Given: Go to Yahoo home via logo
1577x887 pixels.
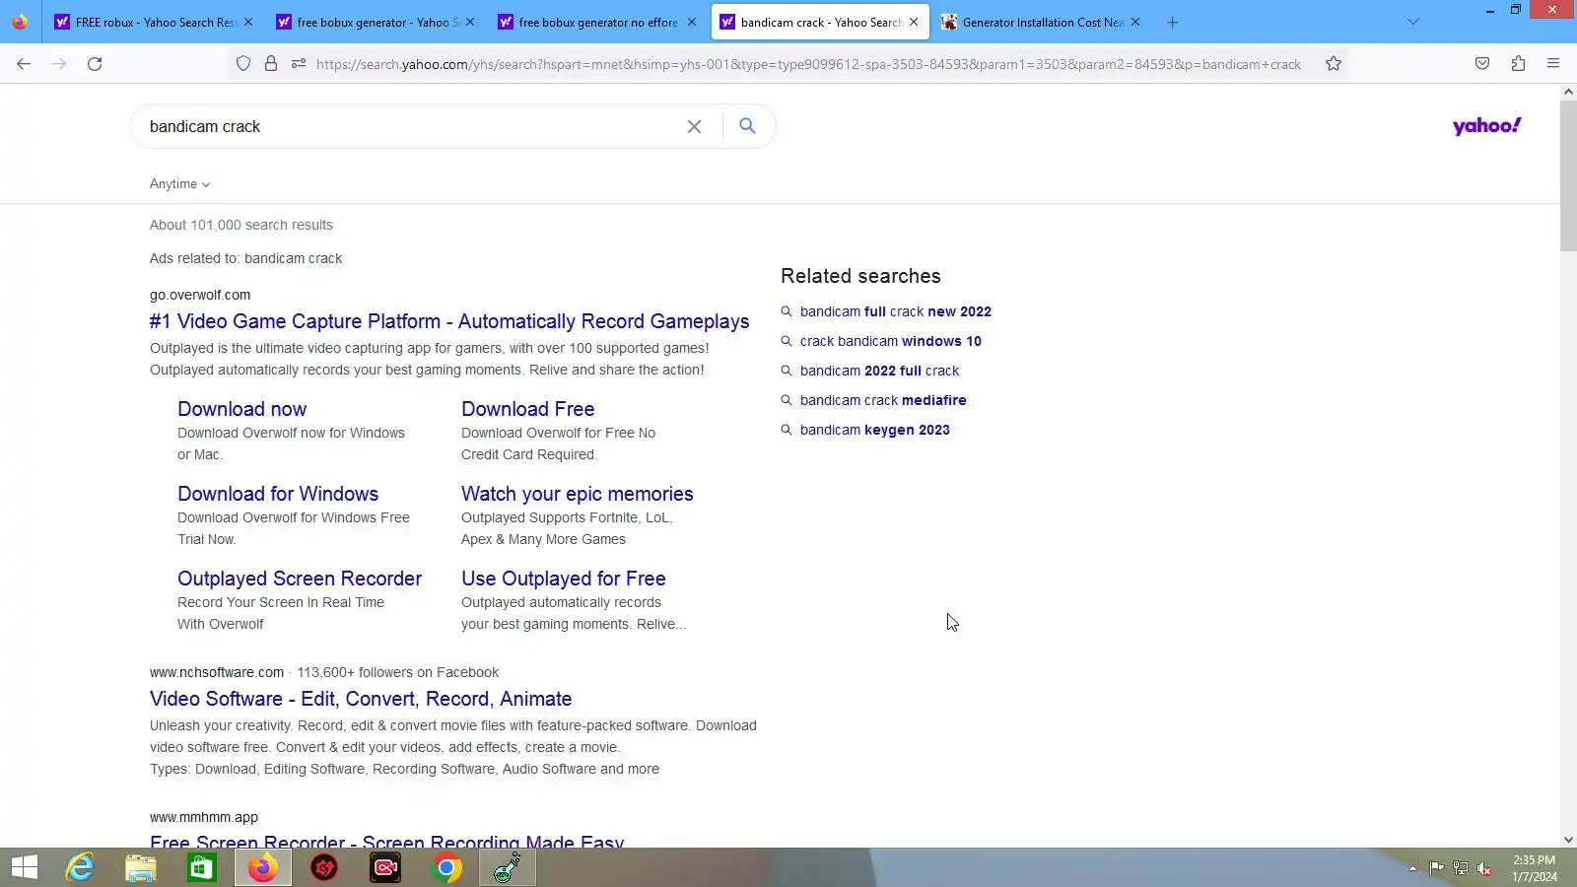Looking at the screenshot, I should [1486, 126].
